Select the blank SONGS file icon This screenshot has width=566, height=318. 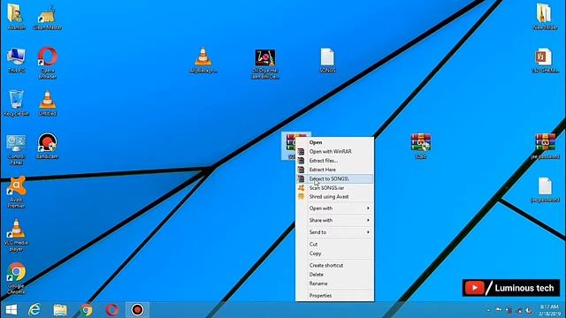tap(327, 60)
